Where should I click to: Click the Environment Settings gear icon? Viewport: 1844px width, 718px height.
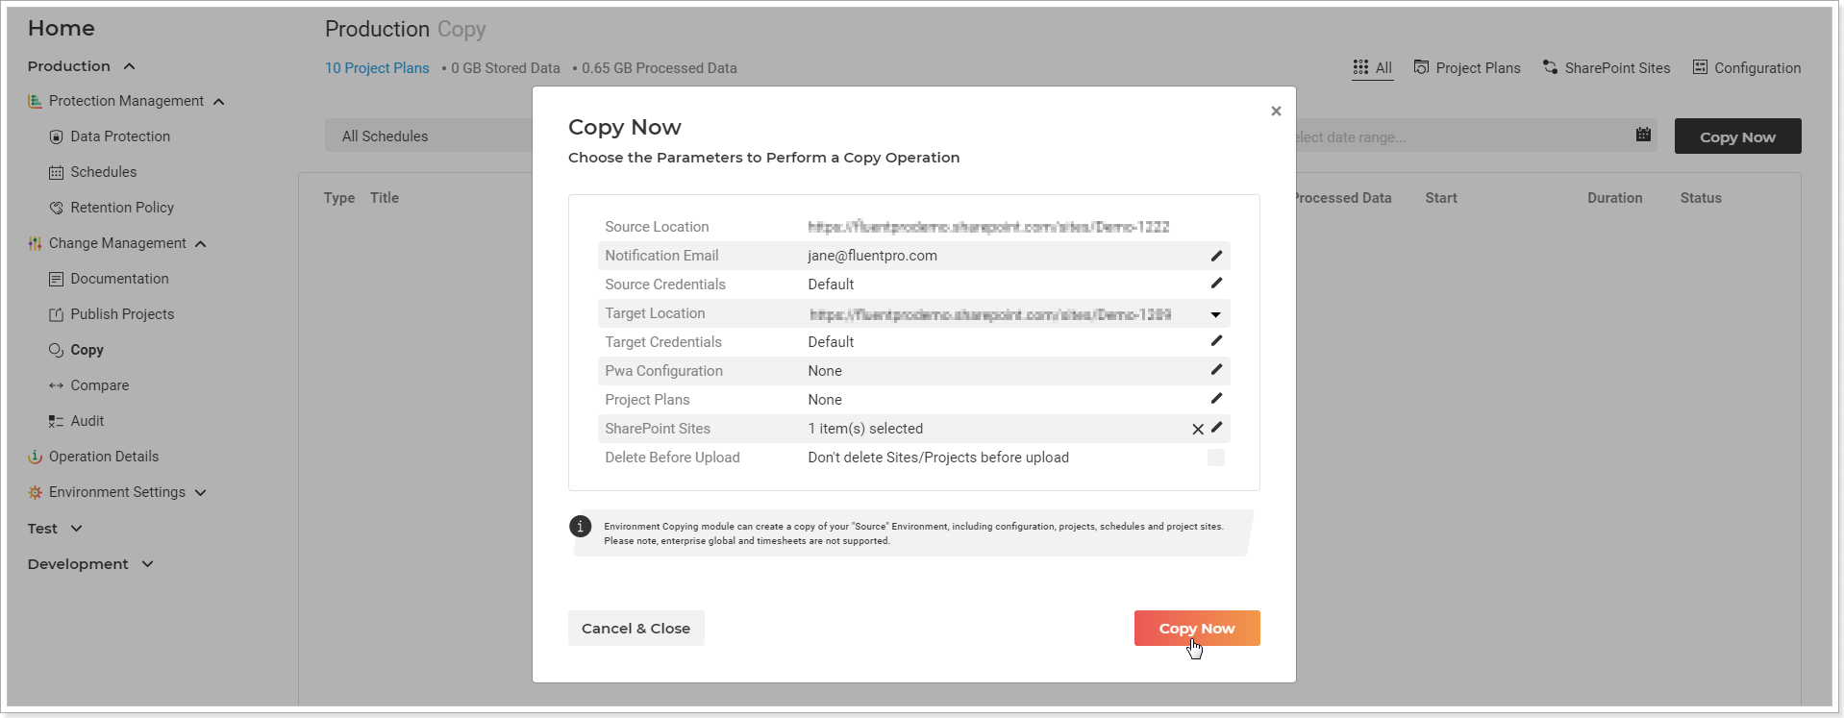(x=35, y=492)
